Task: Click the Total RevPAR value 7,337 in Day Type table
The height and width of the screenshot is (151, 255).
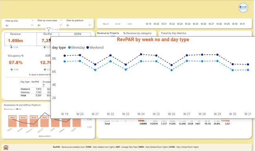Action: (38, 96)
